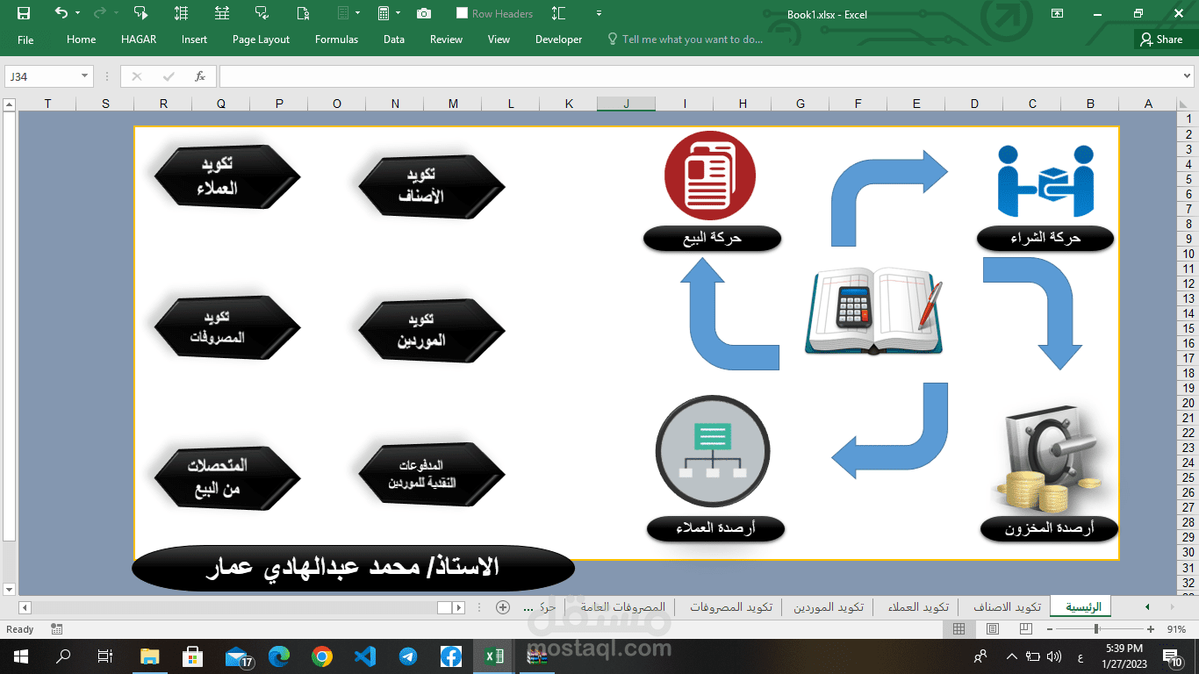
Task: Open the Developer tab
Action: pos(558,39)
